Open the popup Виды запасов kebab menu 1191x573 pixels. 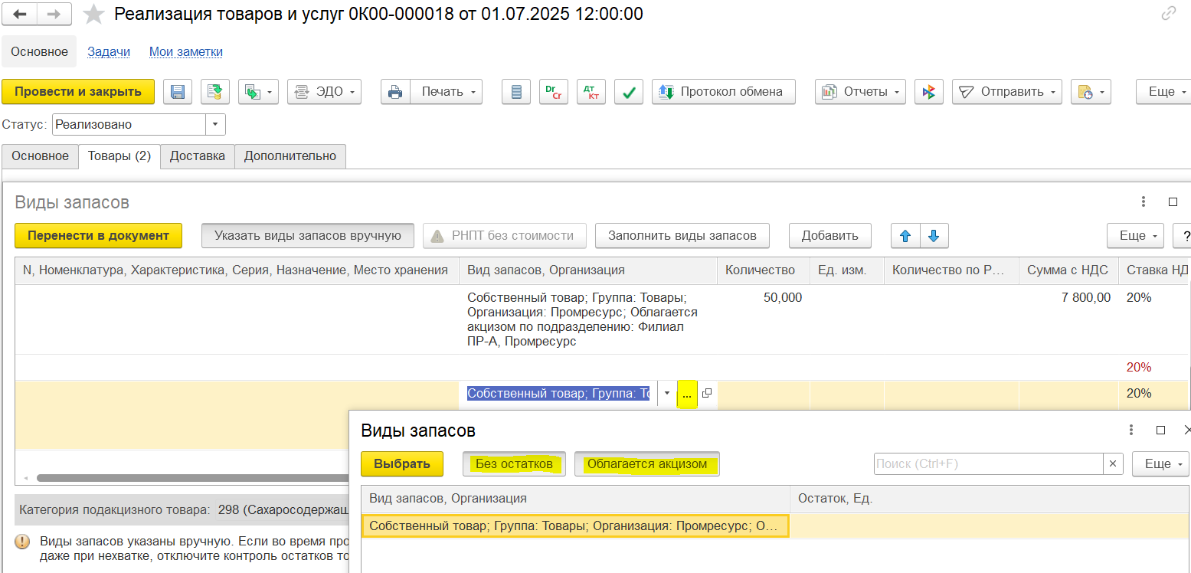1131,430
